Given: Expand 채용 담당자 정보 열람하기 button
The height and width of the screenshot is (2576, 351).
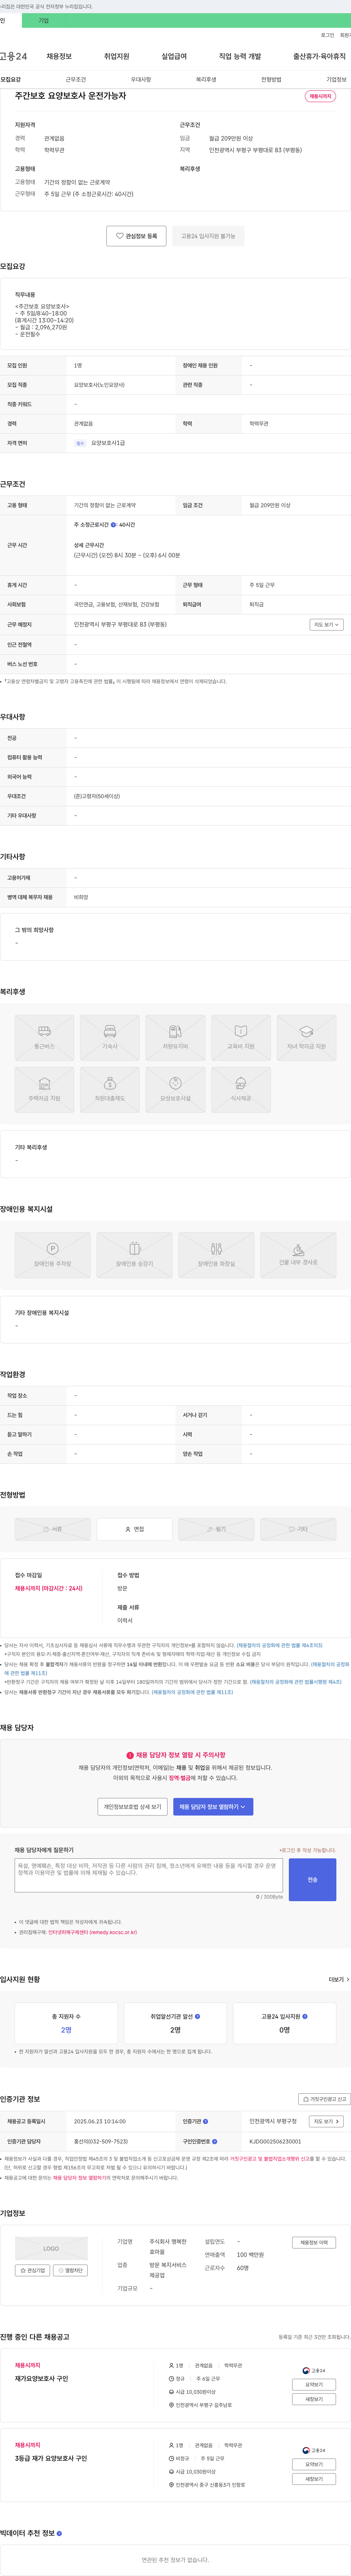Looking at the screenshot, I should coord(213,1807).
